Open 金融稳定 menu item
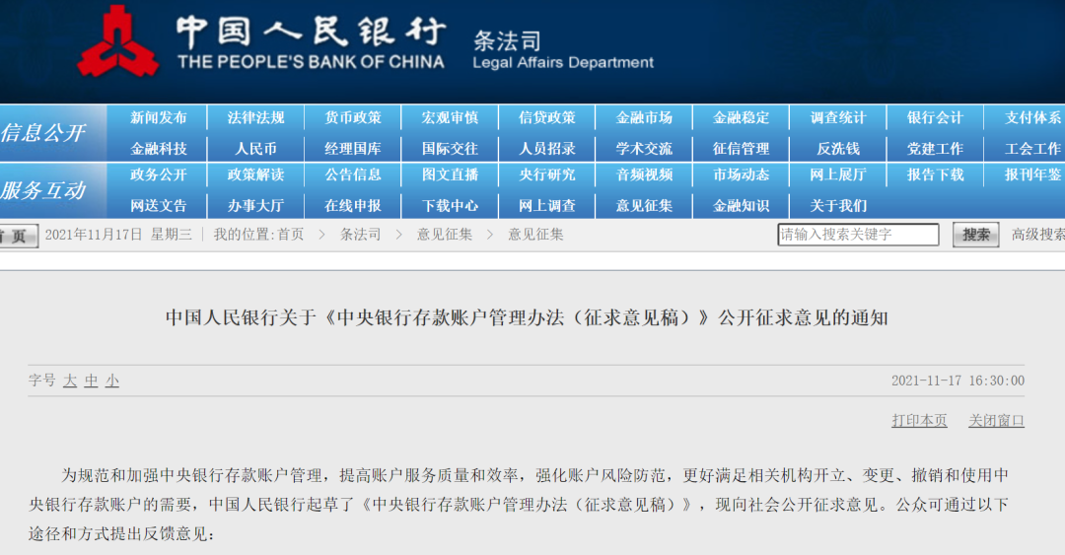The width and height of the screenshot is (1065, 555). pos(741,117)
